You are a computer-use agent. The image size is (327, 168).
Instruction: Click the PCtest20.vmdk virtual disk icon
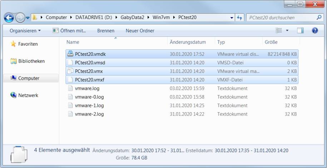[x=70, y=54]
